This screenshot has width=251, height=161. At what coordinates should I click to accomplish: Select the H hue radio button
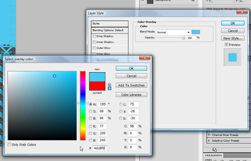tap(91, 104)
